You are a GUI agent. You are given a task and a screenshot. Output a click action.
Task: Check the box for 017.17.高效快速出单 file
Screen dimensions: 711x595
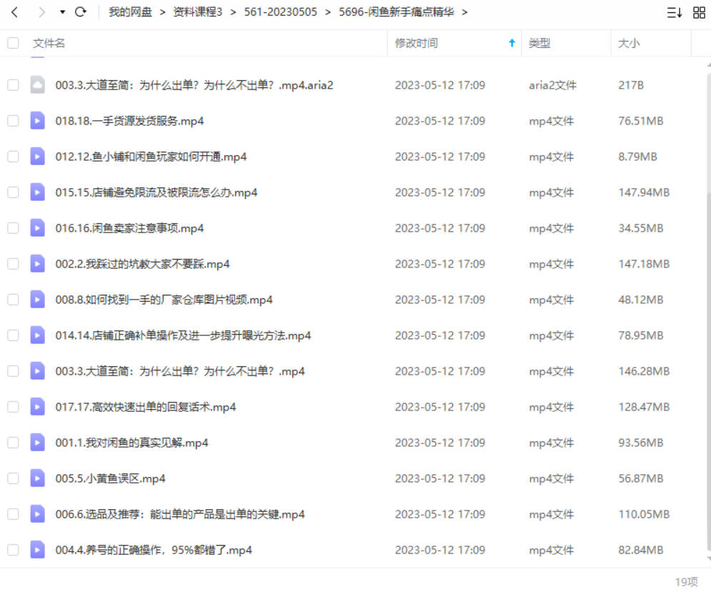point(13,407)
